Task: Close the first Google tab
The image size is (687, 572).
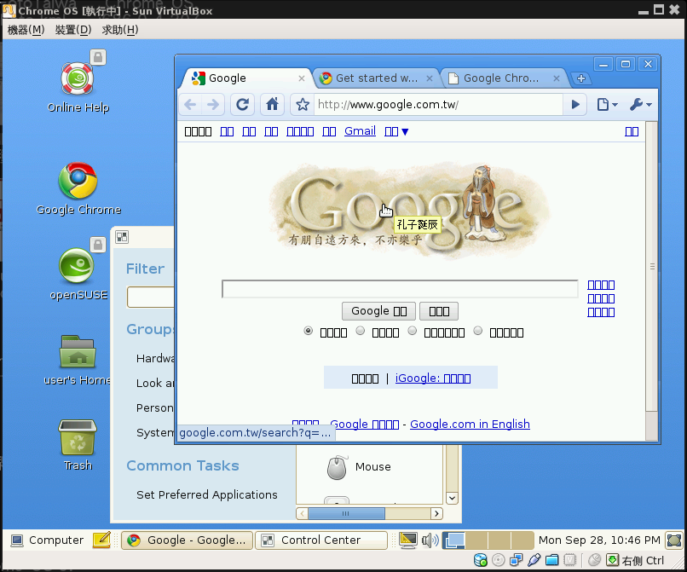Action: [x=302, y=78]
